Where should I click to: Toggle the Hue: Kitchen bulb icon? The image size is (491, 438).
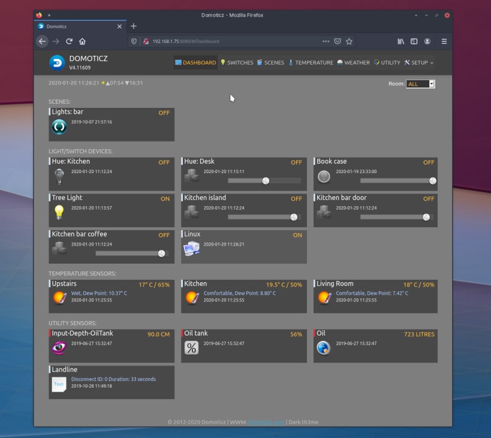59,176
